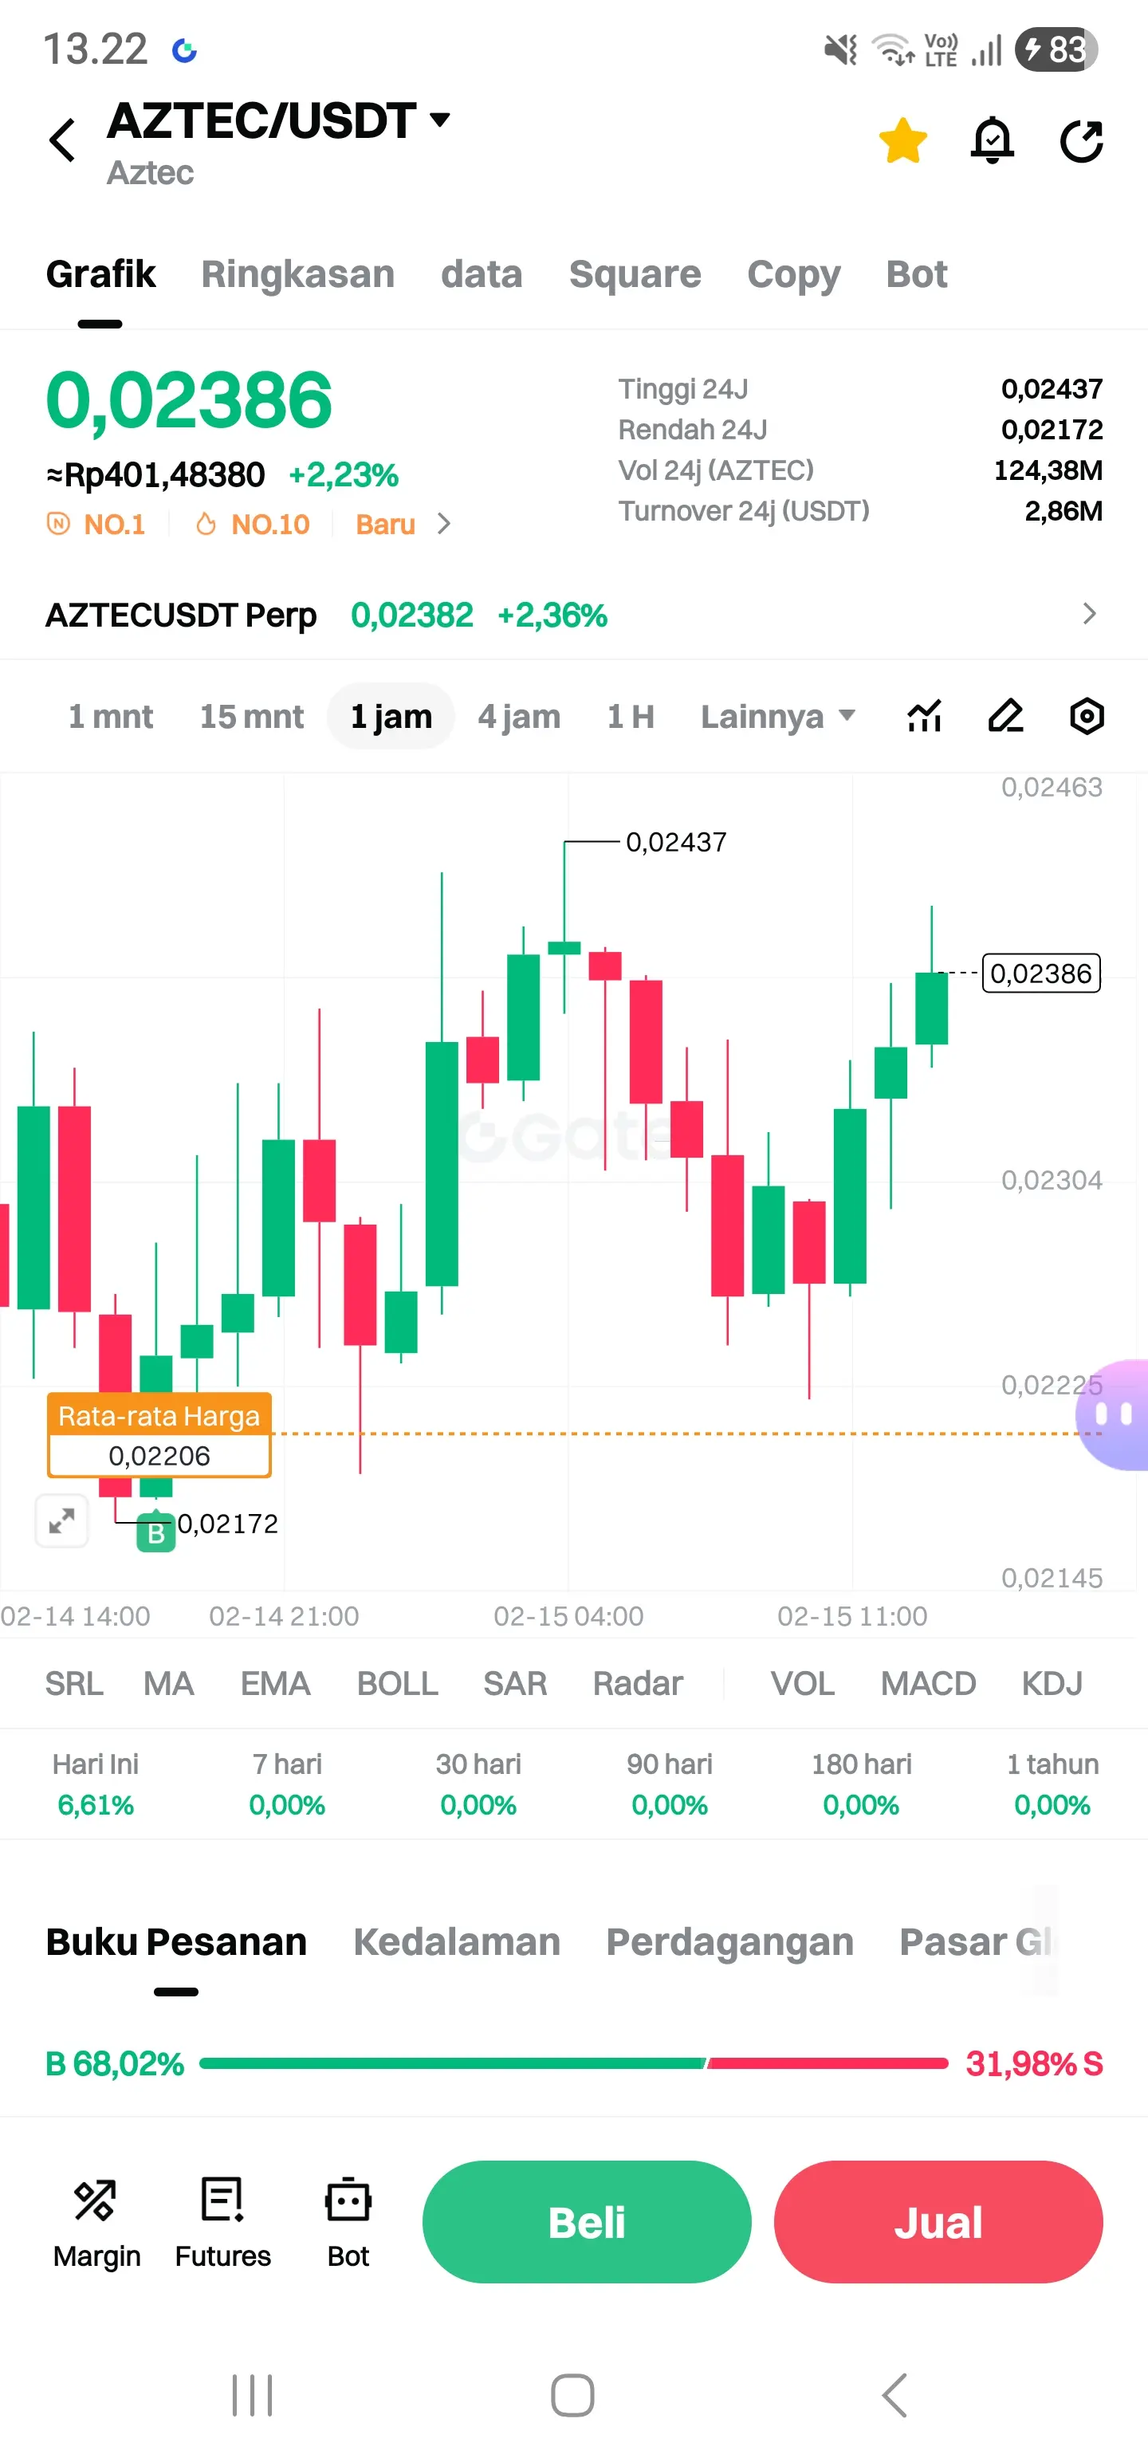Screen dimensions: 1148x2462
Task: Select the 1 H timeframe
Action: 631,716
